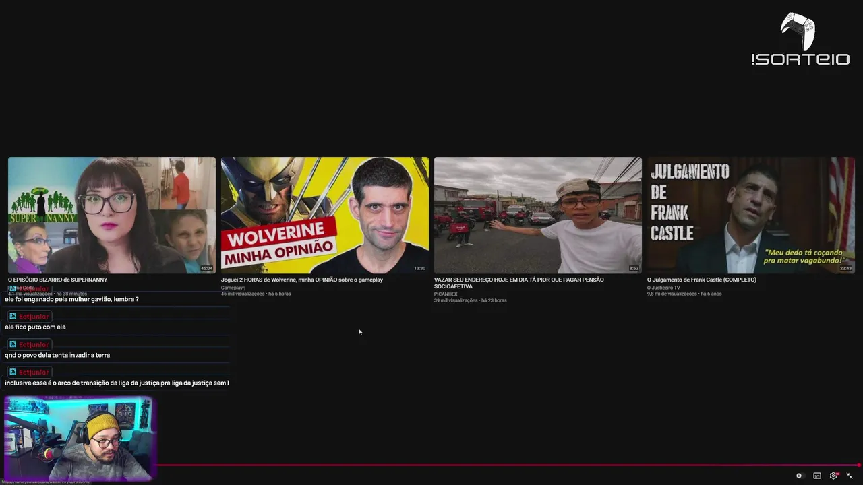Open the street scene thumbnail above PICANHEX
This screenshot has width=863, height=485.
(x=538, y=215)
